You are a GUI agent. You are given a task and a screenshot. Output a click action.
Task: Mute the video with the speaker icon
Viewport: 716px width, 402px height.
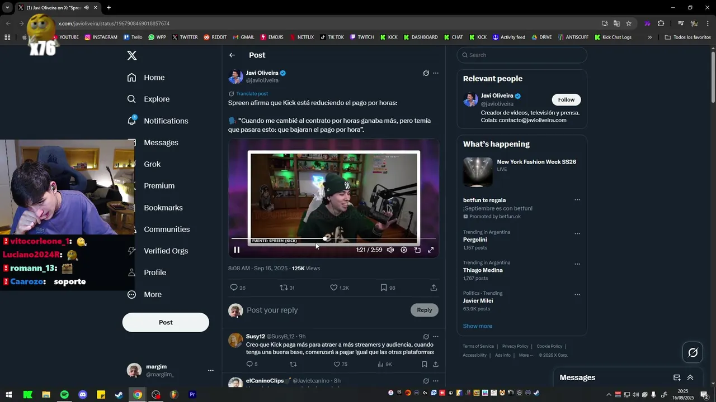390,250
